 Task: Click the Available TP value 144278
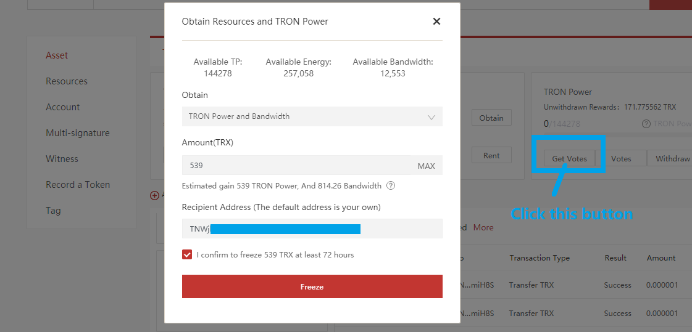tap(217, 73)
